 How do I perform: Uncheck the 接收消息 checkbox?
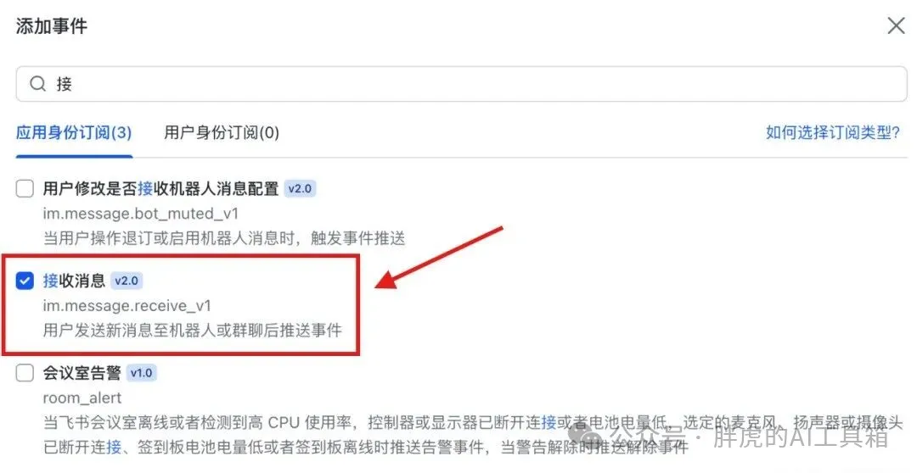click(25, 281)
